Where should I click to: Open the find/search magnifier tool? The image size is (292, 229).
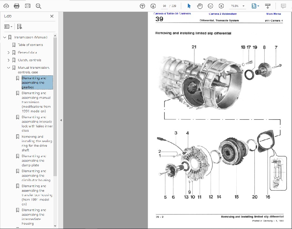click(39, 6)
